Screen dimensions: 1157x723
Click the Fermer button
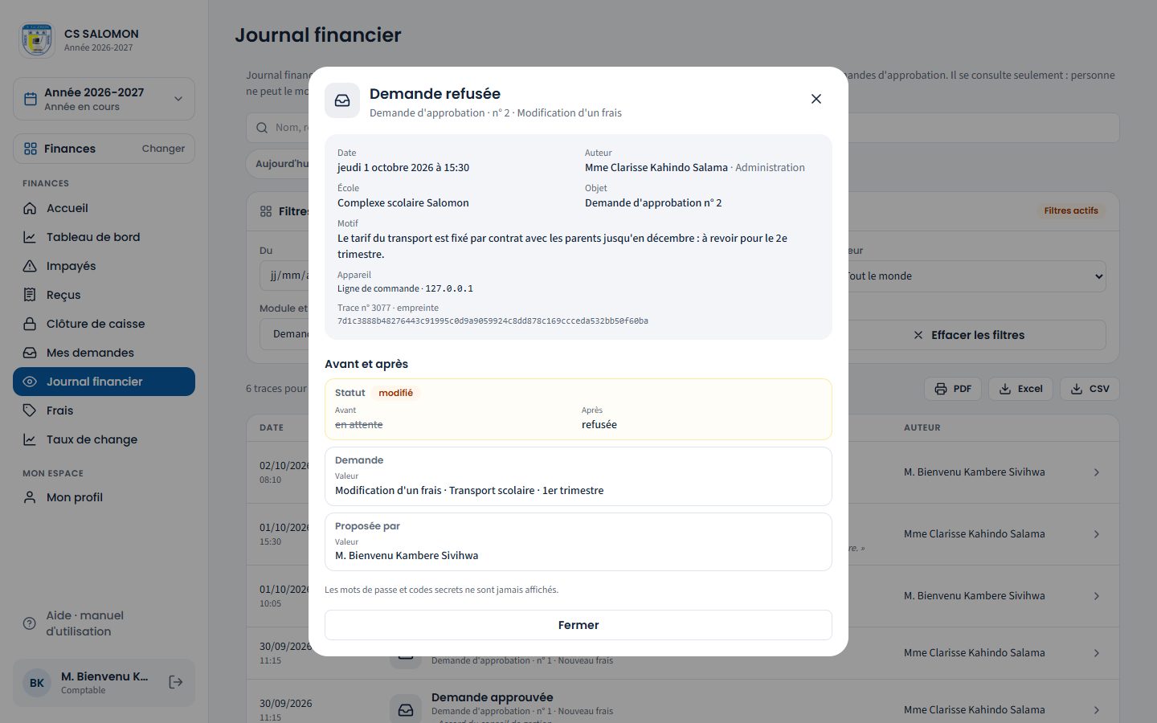click(x=578, y=625)
